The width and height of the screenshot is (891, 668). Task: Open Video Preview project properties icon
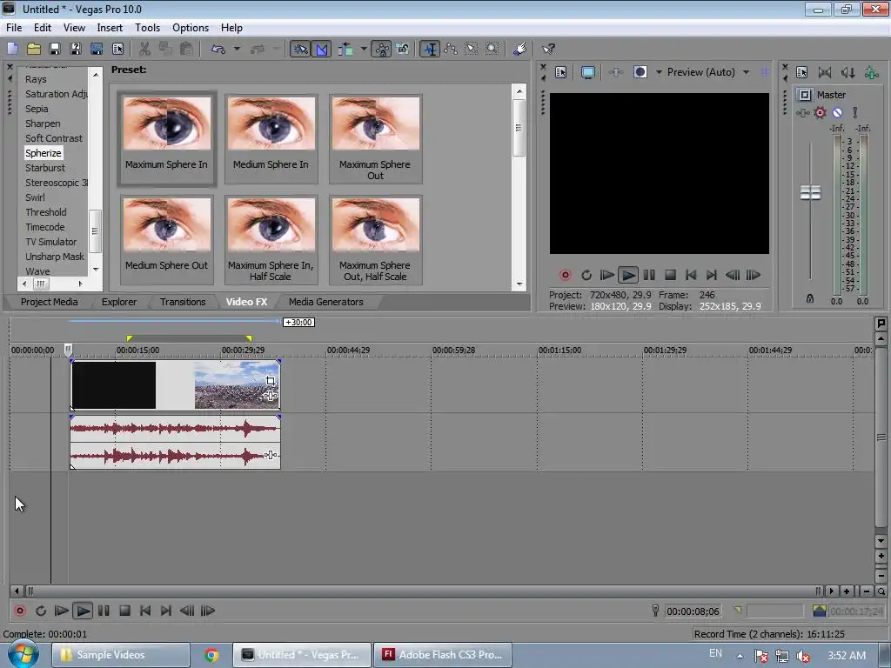(561, 72)
